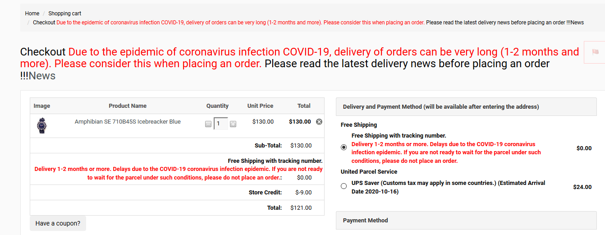
Task: Open the Amphibian watch product thumbnail
Action: 41,125
